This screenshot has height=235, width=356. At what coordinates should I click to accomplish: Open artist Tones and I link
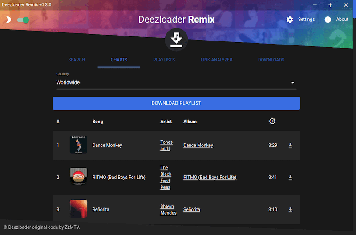(166, 145)
